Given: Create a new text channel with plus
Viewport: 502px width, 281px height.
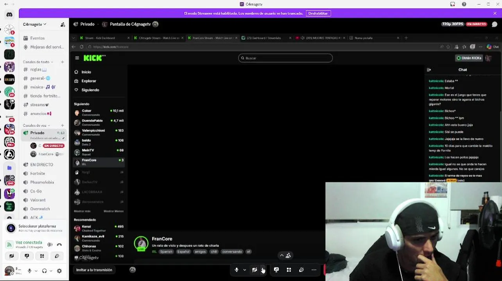Looking at the screenshot, I should (x=62, y=62).
